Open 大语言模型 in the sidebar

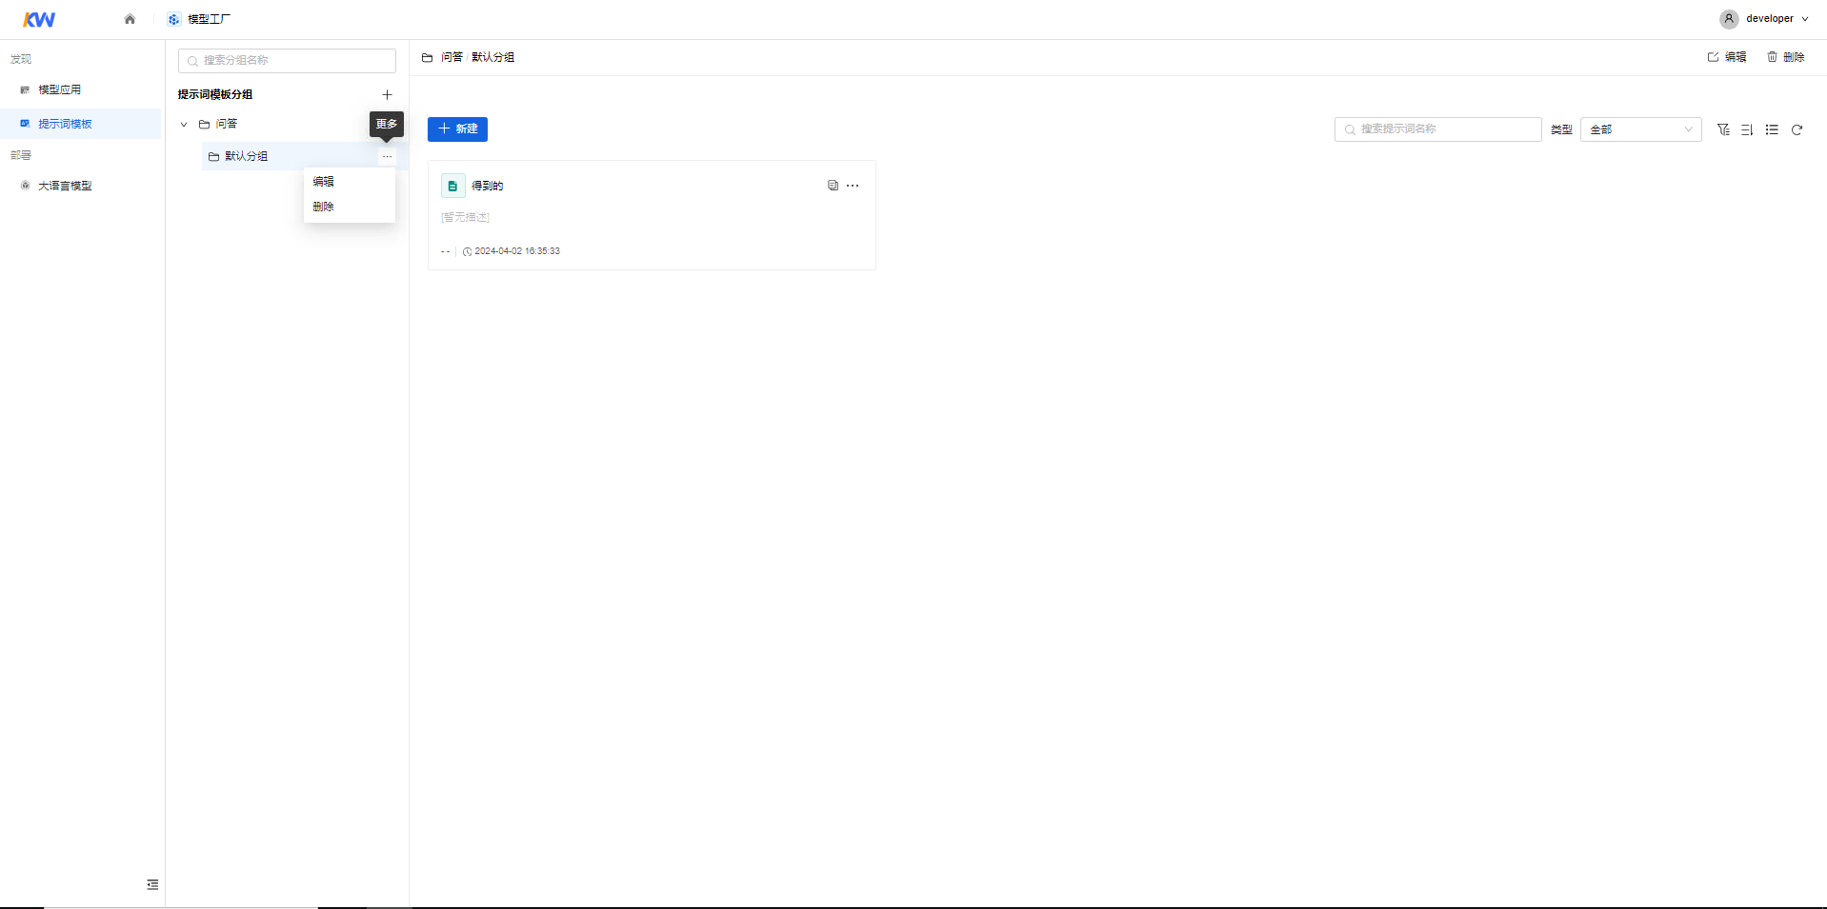(65, 186)
